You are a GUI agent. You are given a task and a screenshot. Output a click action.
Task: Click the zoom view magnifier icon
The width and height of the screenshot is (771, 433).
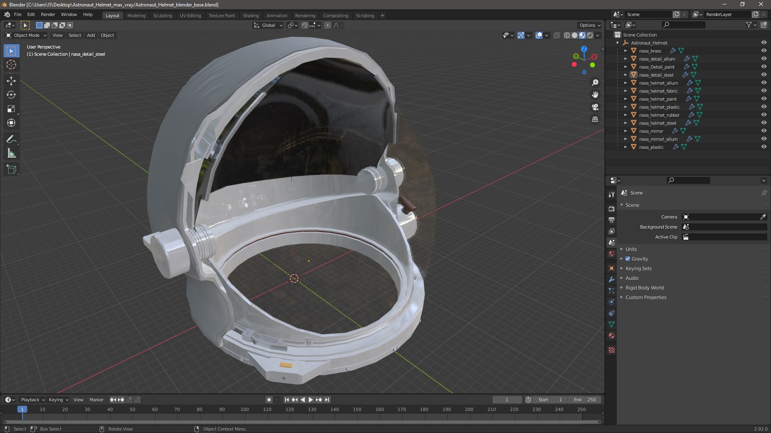[595, 82]
